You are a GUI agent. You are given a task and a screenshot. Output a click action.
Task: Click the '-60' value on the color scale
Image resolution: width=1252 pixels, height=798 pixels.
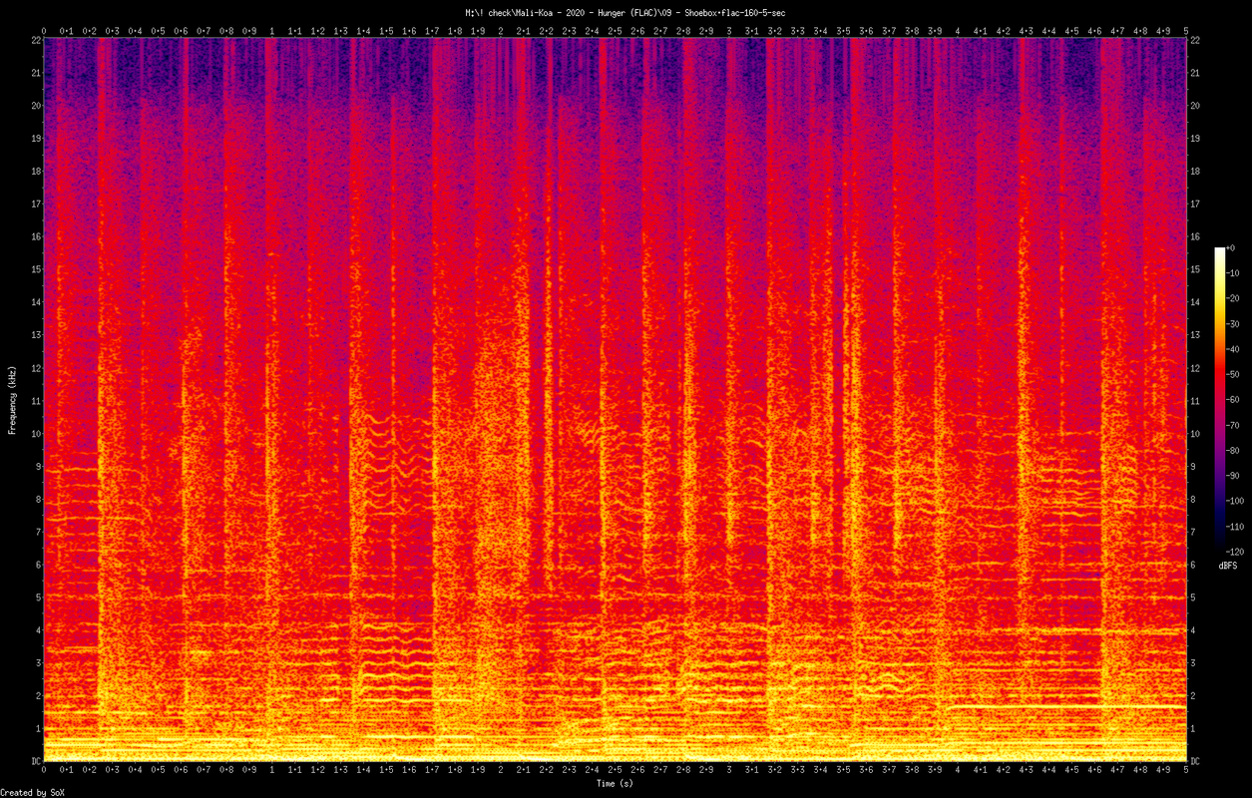1235,400
